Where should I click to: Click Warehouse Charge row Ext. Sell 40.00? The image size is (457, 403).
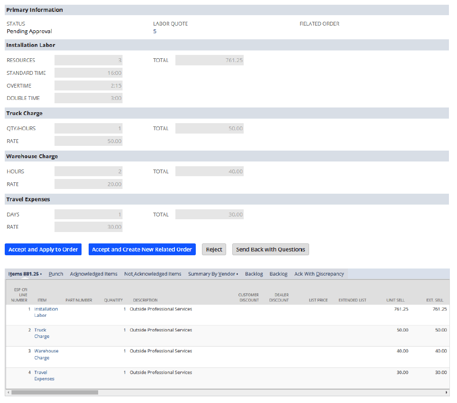tap(441, 351)
